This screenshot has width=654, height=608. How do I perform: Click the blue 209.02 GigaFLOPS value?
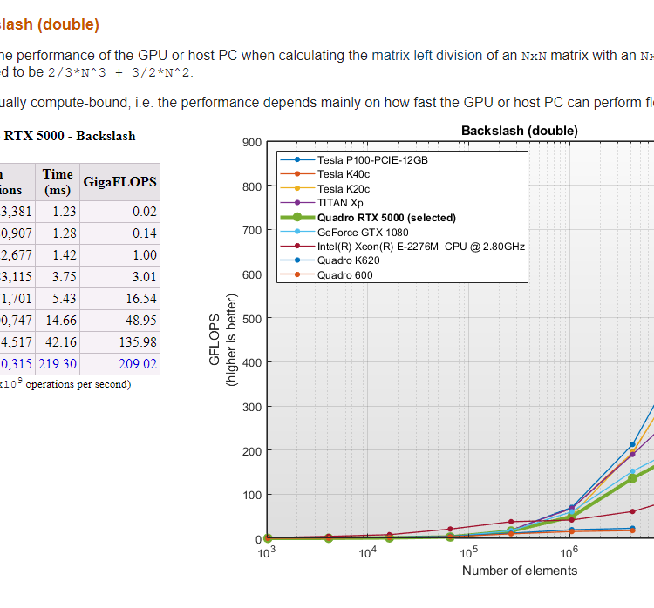pyautogui.click(x=138, y=364)
